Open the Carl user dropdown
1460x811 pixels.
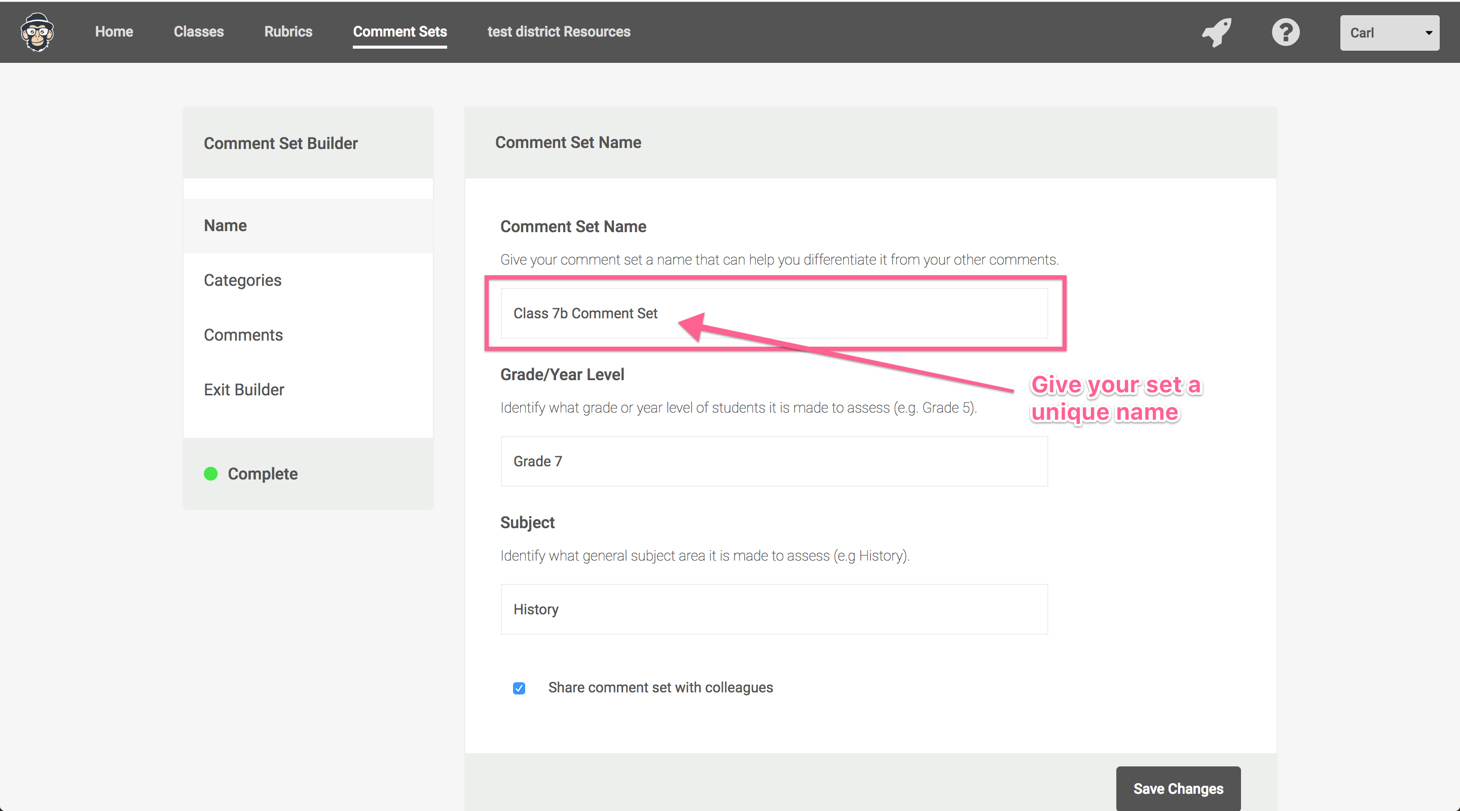(1388, 33)
